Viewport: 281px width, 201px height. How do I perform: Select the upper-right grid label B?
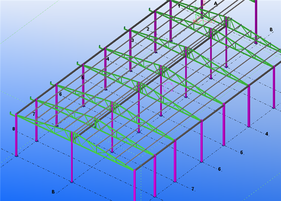pyautogui.click(x=271, y=30)
